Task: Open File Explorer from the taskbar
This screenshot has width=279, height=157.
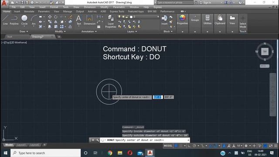Action: click(x=120, y=153)
